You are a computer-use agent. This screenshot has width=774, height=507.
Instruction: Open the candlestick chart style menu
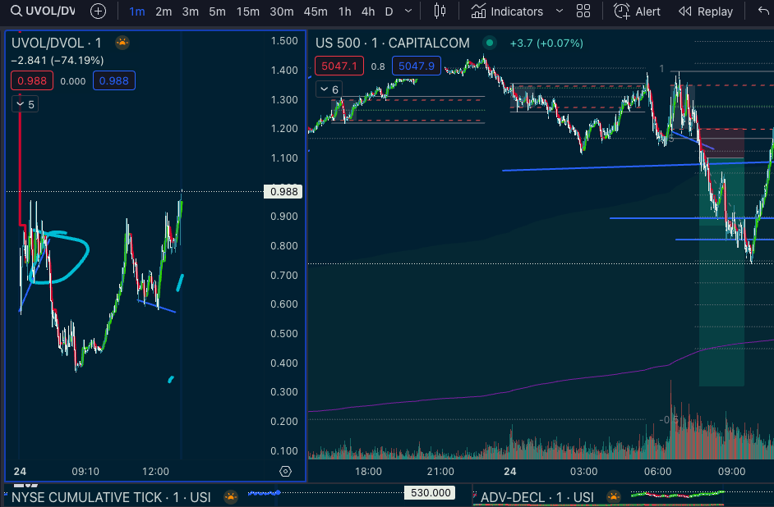(x=440, y=11)
